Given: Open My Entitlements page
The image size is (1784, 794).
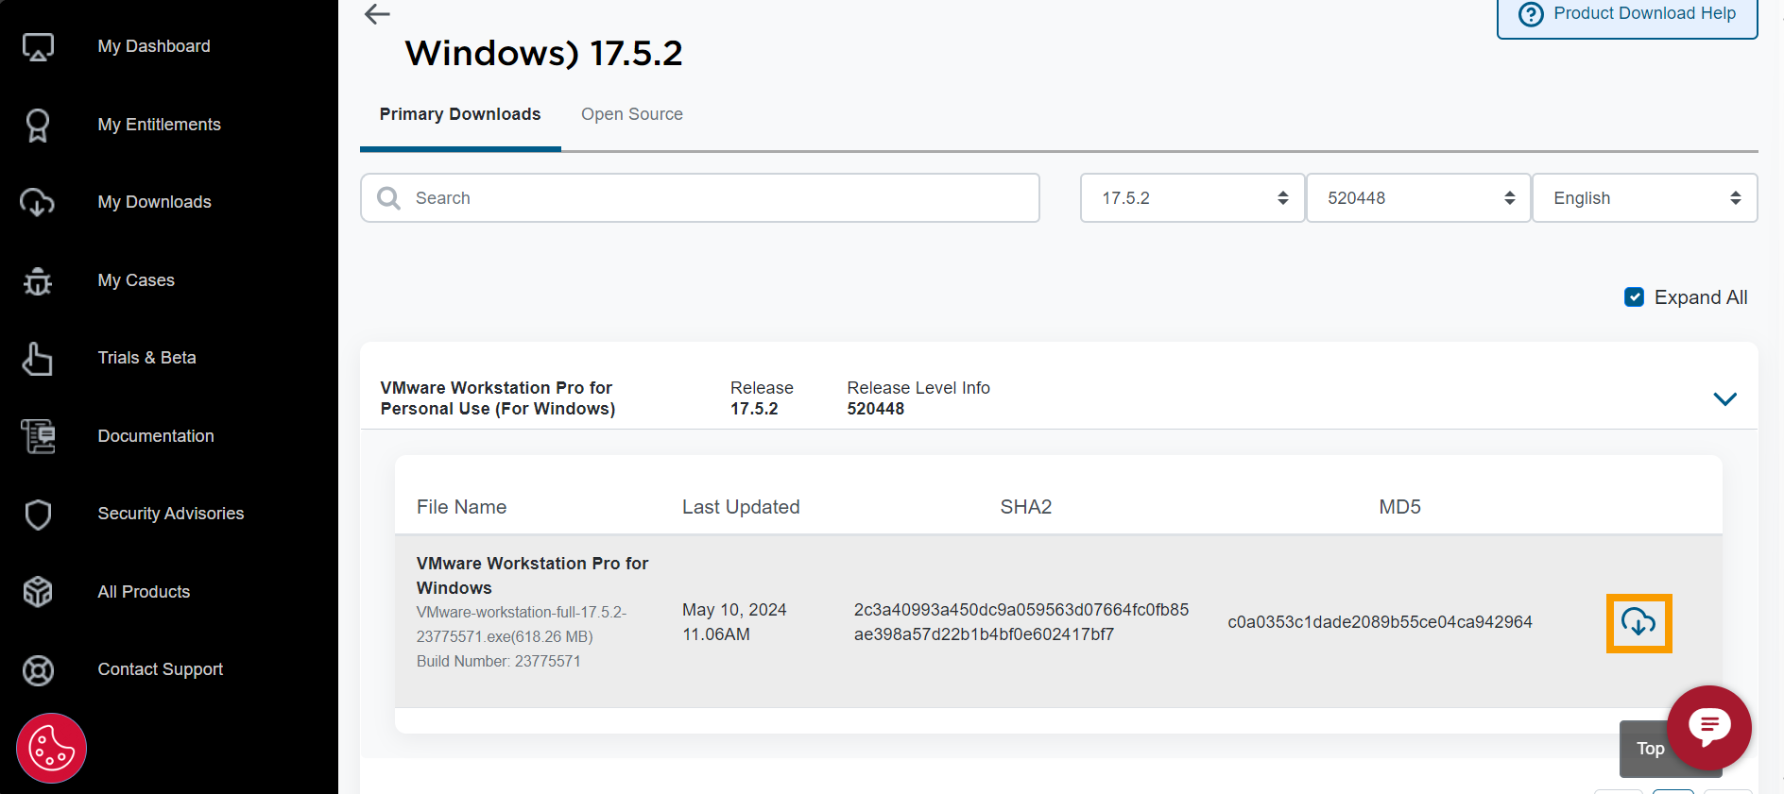Looking at the screenshot, I should (x=159, y=125).
